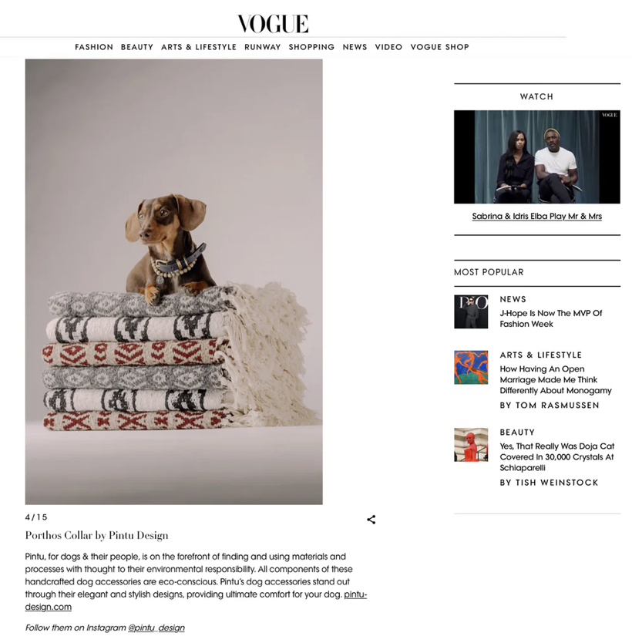The image size is (632, 643).
Task: Click the Matisse dance painting thumbnail
Action: pos(471,368)
